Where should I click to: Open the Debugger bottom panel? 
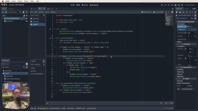click(43, 108)
